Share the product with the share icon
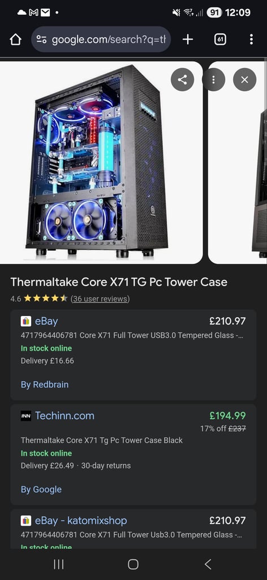 (182, 79)
